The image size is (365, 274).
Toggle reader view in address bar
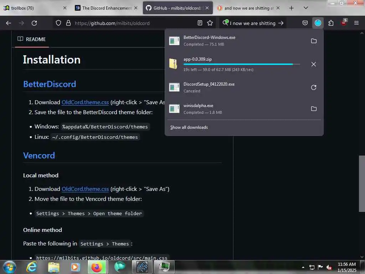click(x=200, y=23)
